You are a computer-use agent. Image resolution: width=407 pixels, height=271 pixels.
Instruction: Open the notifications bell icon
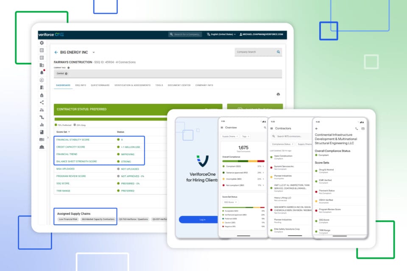(x=42, y=73)
